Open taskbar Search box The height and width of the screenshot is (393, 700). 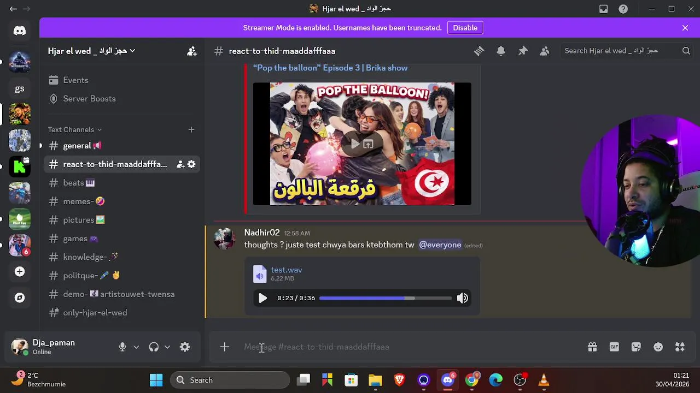click(230, 380)
